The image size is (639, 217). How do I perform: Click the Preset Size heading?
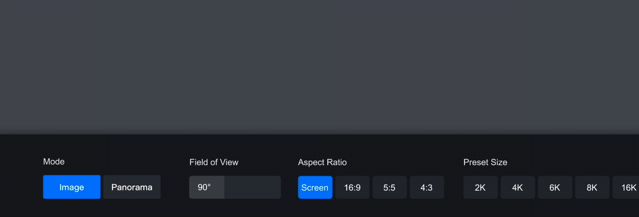[x=485, y=162]
